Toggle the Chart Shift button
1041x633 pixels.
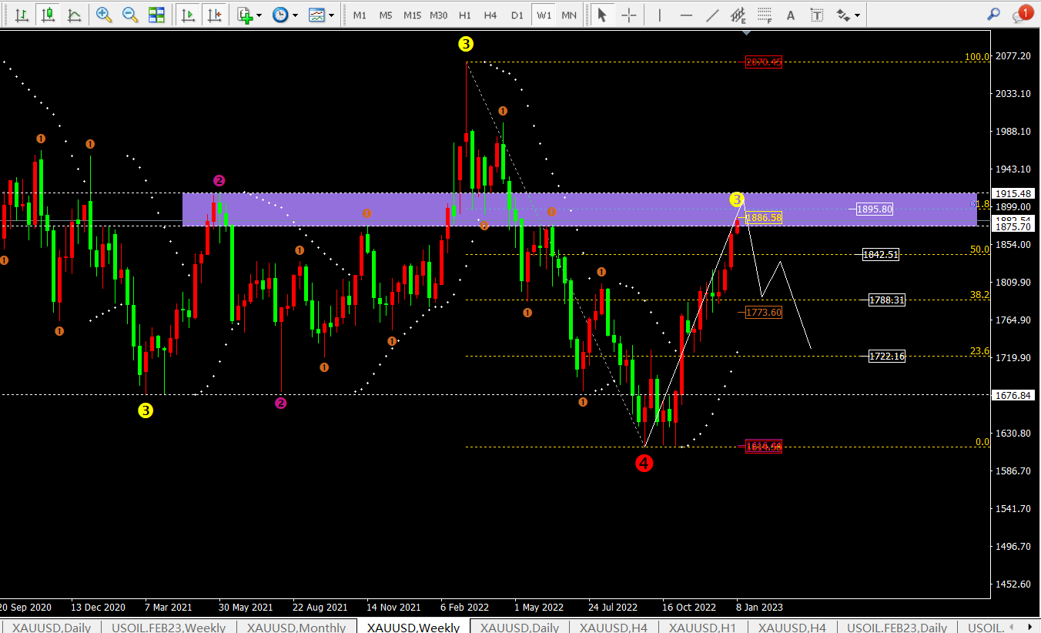215,15
